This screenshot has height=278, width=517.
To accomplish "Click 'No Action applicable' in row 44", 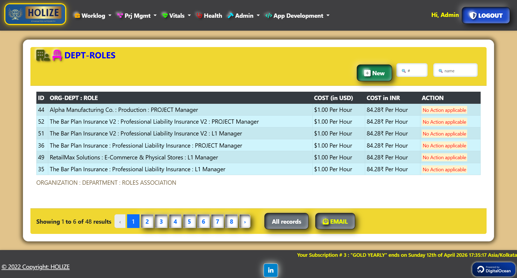I will coord(444,110).
